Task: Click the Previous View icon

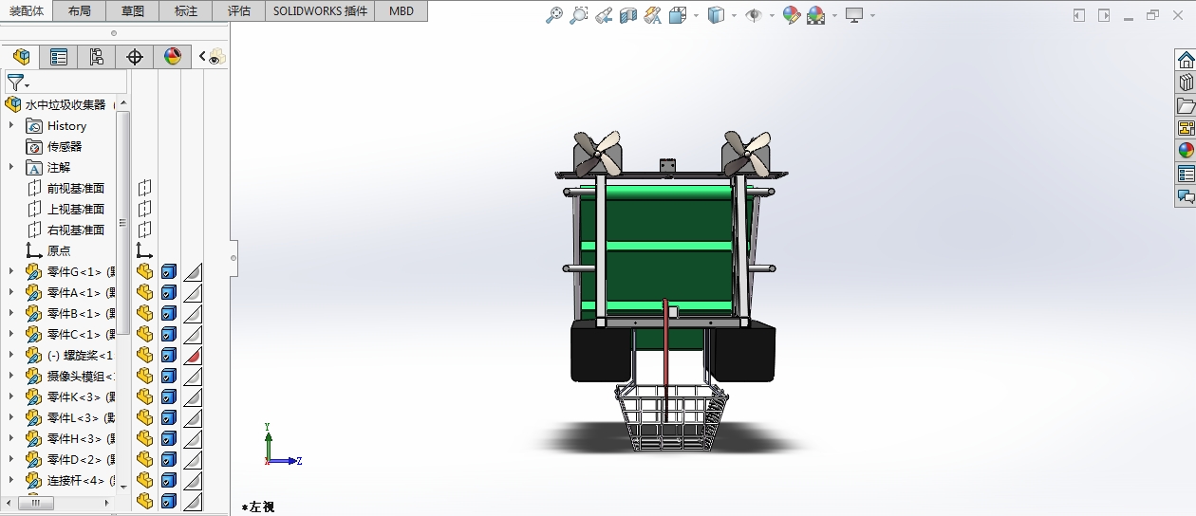Action: (604, 15)
